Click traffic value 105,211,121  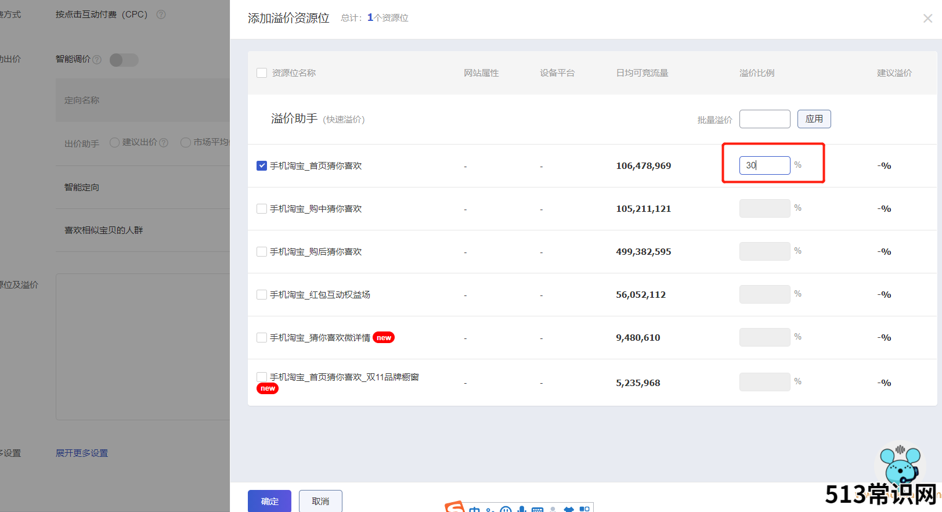tap(644, 209)
